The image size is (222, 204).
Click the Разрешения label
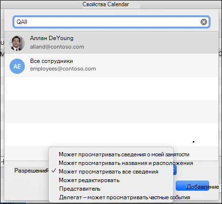pos(31,171)
